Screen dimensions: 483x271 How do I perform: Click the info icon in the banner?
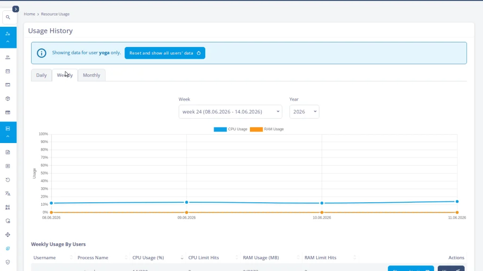pyautogui.click(x=42, y=53)
